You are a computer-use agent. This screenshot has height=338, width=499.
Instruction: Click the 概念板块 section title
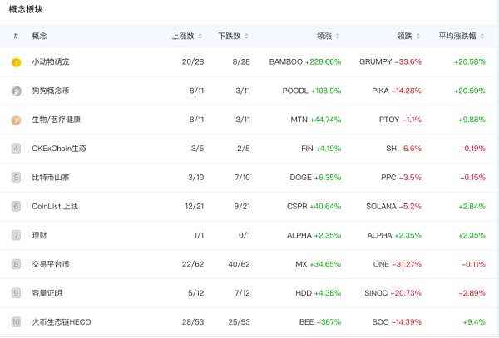26,9
